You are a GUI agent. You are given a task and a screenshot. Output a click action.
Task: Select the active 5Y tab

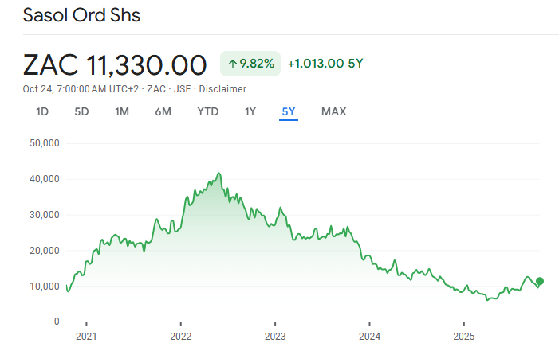[289, 111]
